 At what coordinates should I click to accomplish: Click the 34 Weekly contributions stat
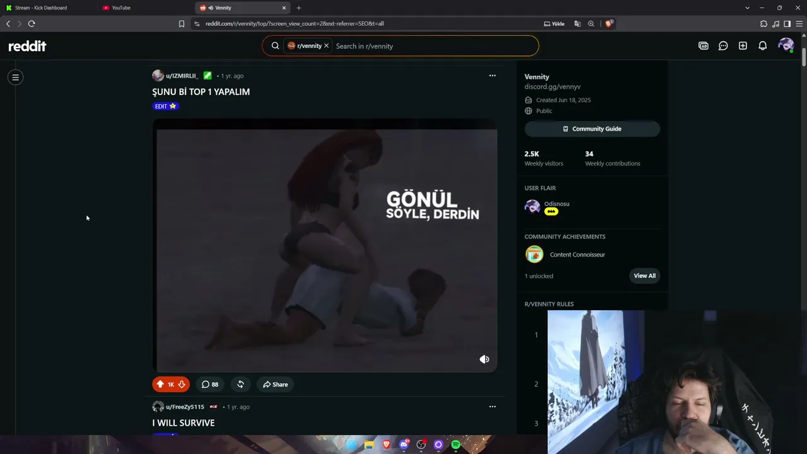612,158
